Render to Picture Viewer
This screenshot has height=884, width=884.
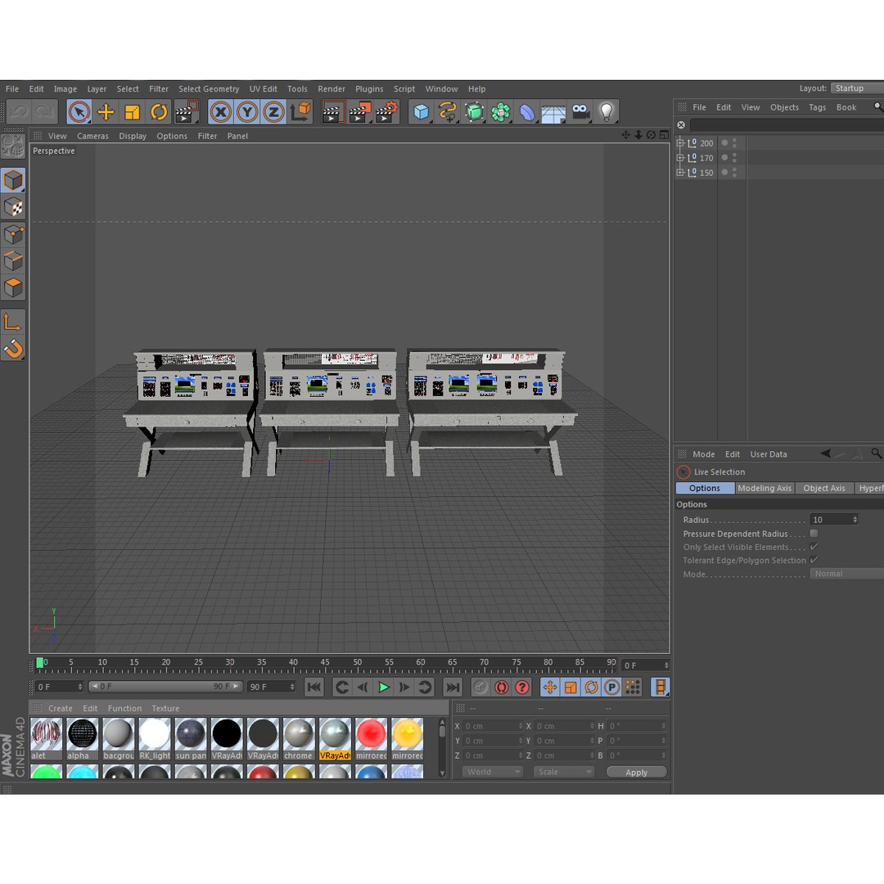click(x=359, y=111)
